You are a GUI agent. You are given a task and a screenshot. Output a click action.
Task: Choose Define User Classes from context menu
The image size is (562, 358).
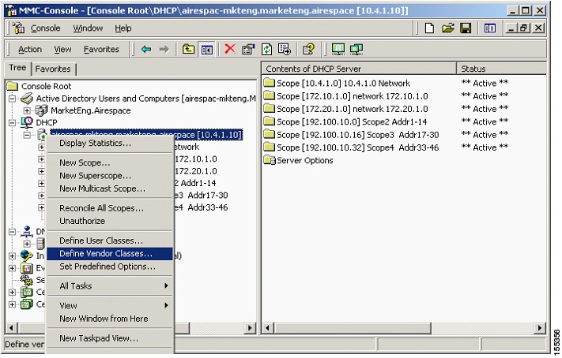tap(110, 241)
